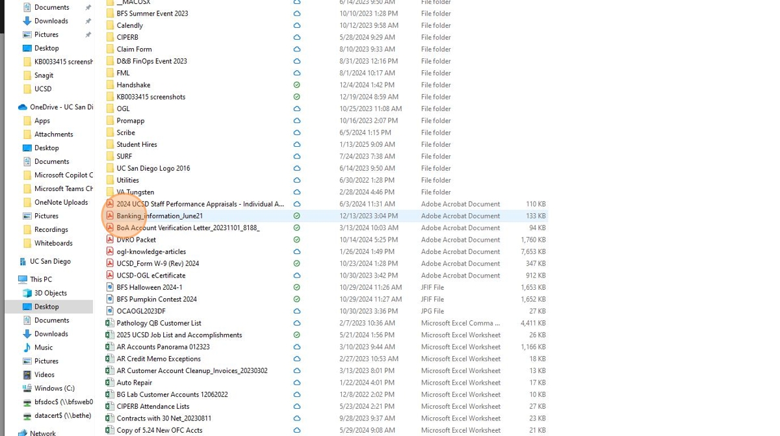Click the JFIF image icon for BFS Halloween 2024-1

[110, 287]
